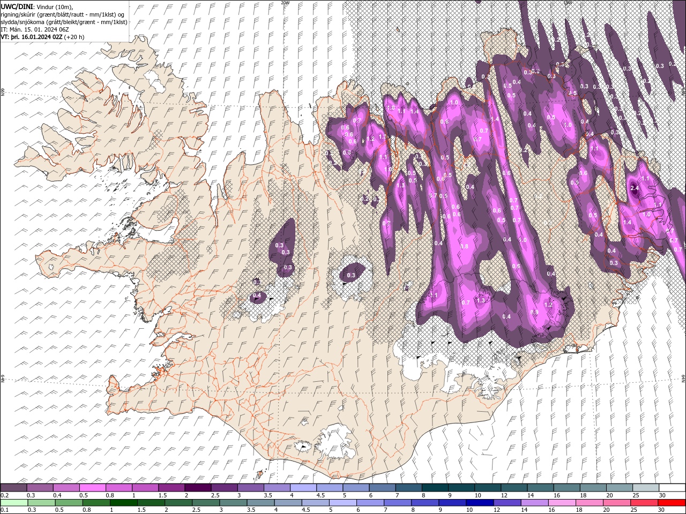Pick top-row legend swatch labeled 16
Screen dimensions: 686x514
566,488
